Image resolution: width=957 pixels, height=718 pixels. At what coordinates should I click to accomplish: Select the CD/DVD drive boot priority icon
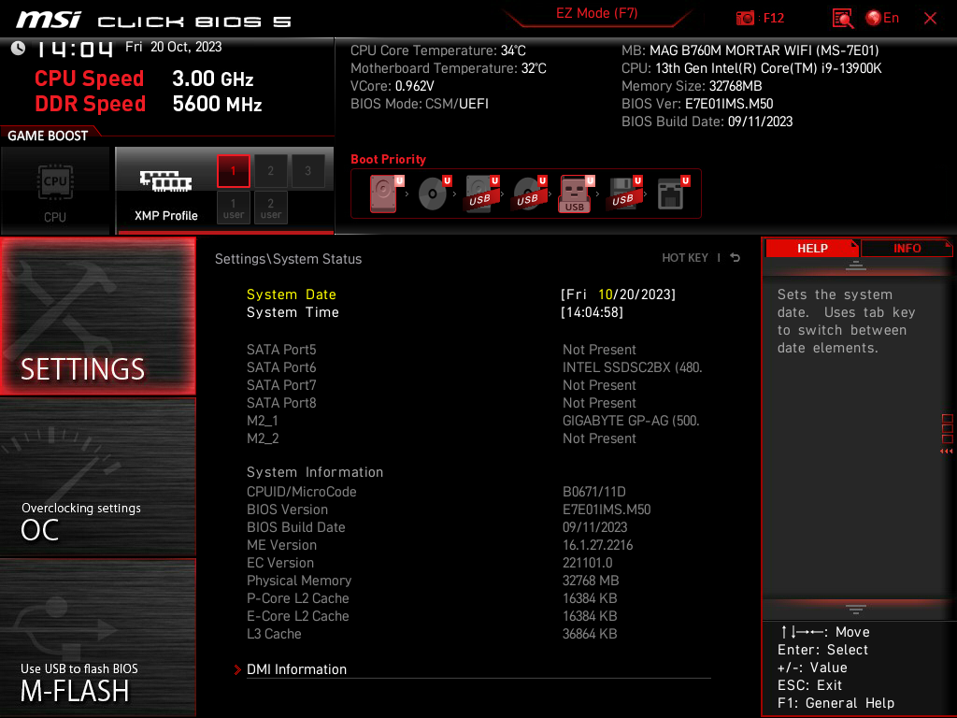(x=434, y=194)
